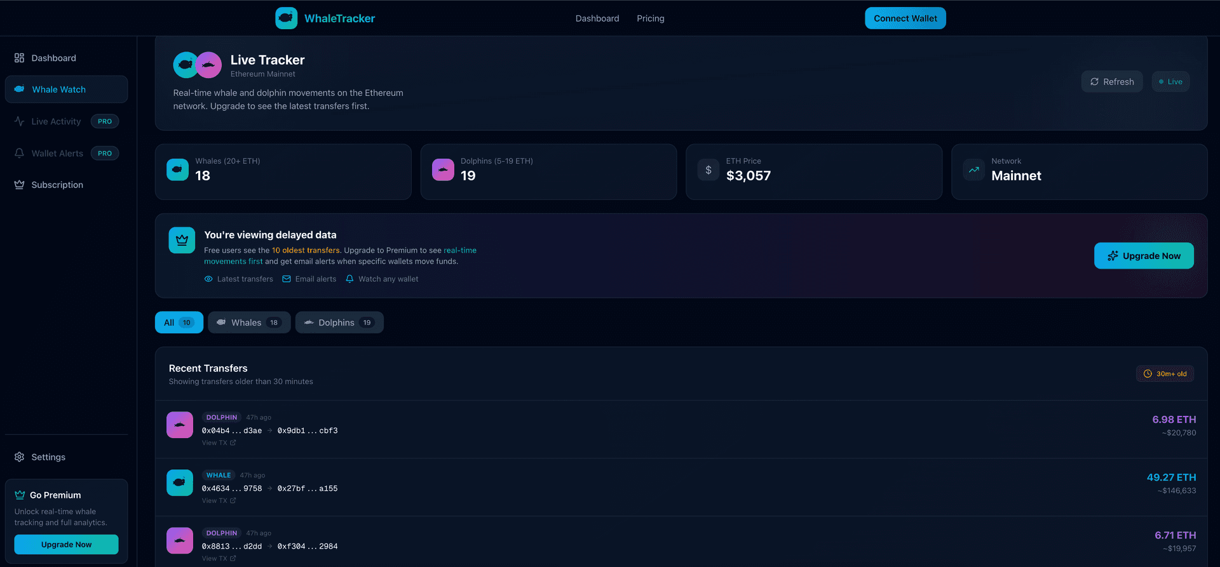Click the Dolphins stat card icon

click(443, 170)
